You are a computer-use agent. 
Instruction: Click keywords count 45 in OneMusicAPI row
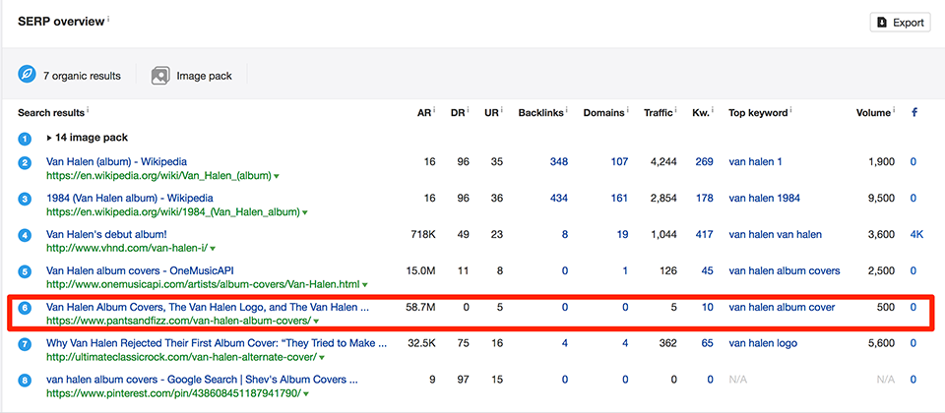pyautogui.click(x=707, y=271)
